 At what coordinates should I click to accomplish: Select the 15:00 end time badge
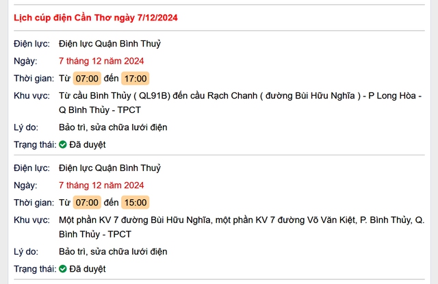pyautogui.click(x=136, y=203)
